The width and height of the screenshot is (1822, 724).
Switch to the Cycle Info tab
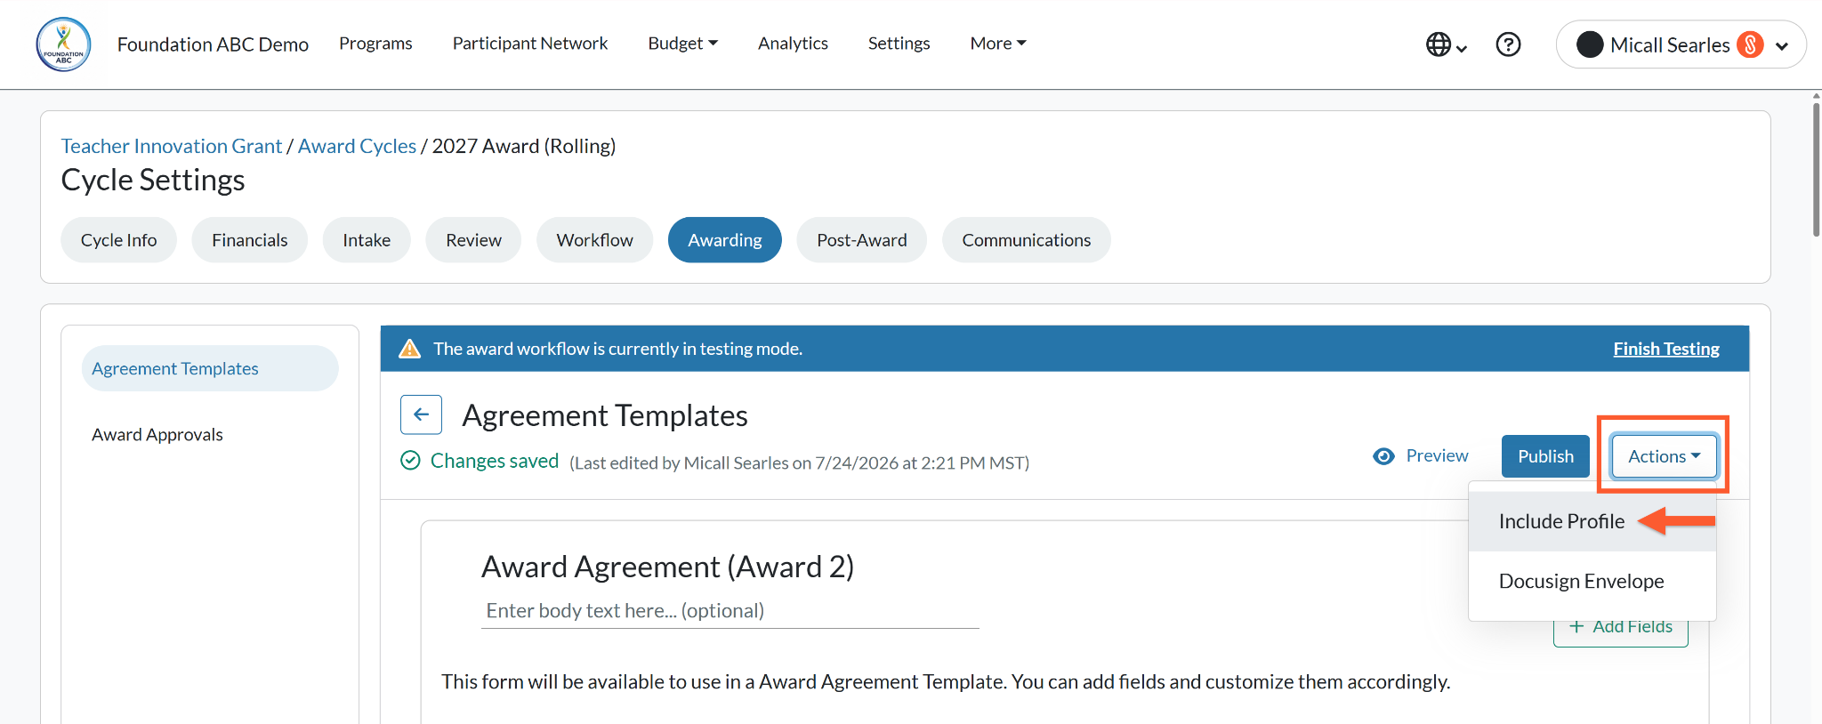click(x=118, y=240)
